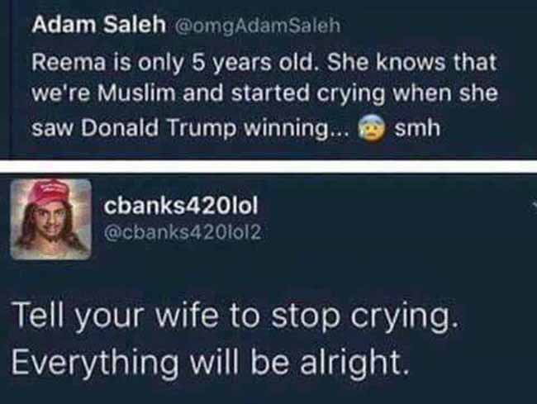The height and width of the screenshot is (404, 537).
Task: Click the word 'wife' in the reply
Action: [187, 314]
